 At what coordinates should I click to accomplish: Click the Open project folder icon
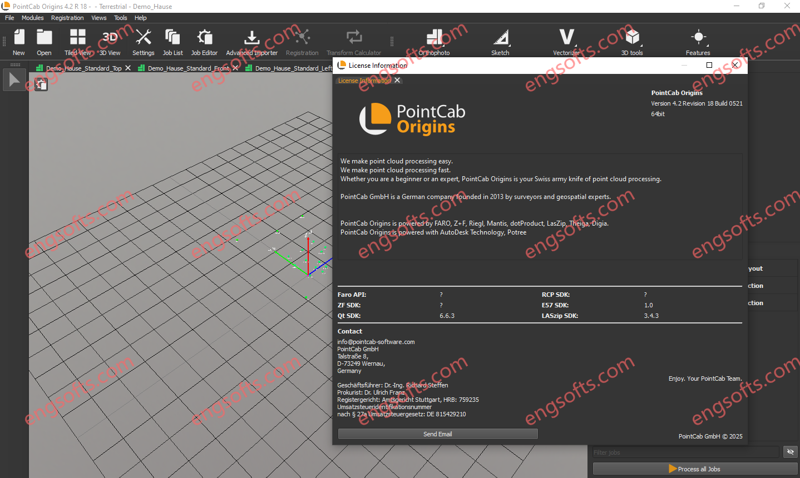point(44,42)
